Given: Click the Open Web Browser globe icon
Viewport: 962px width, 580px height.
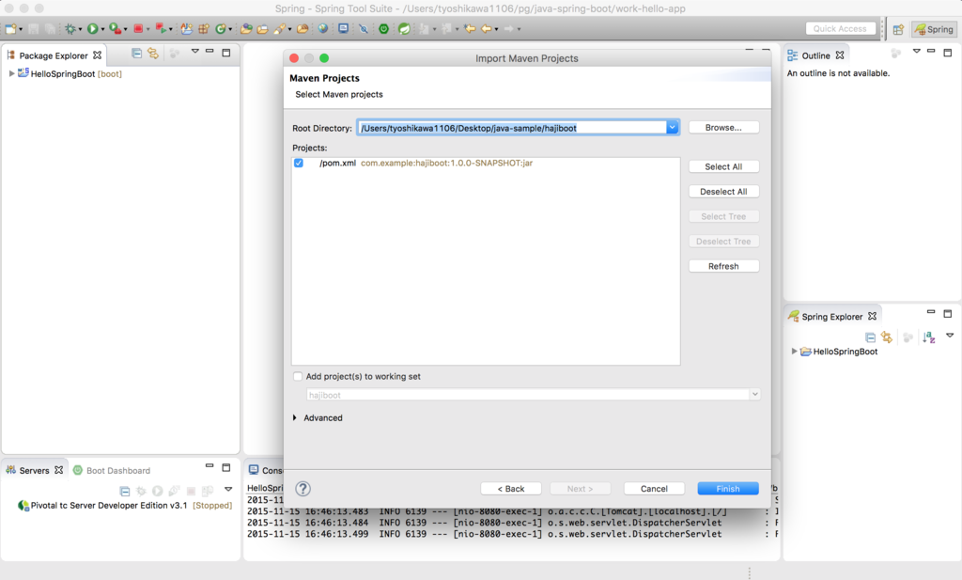Looking at the screenshot, I should point(323,29).
